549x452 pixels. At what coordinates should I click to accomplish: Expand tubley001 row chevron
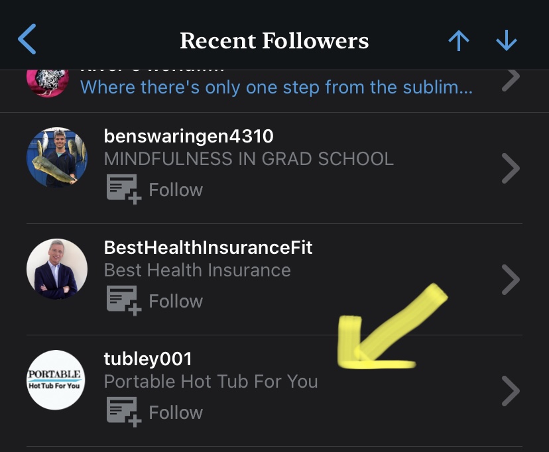tap(510, 391)
